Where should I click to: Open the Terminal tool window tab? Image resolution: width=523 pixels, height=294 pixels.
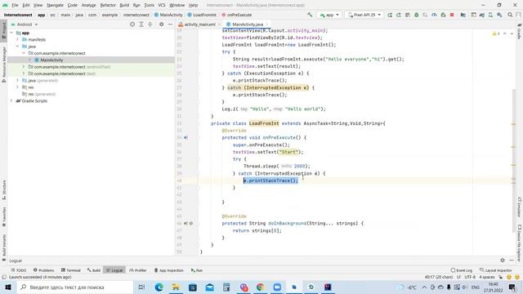click(71, 270)
